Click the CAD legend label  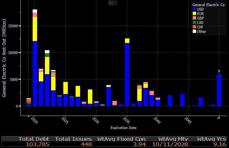tap(200, 23)
